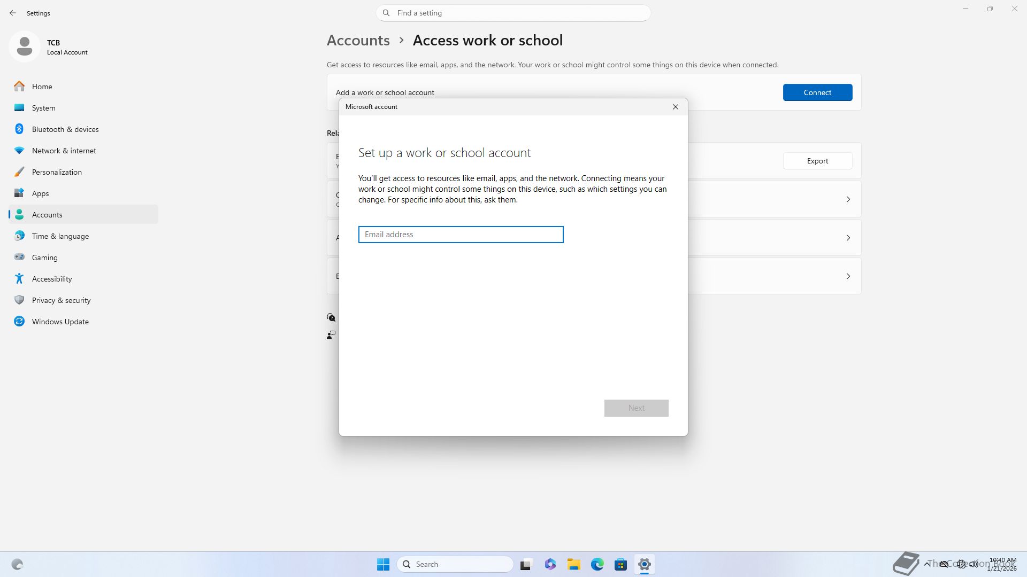This screenshot has height=577, width=1027.
Task: Expand the second chevron row in related settings
Action: pos(848,238)
